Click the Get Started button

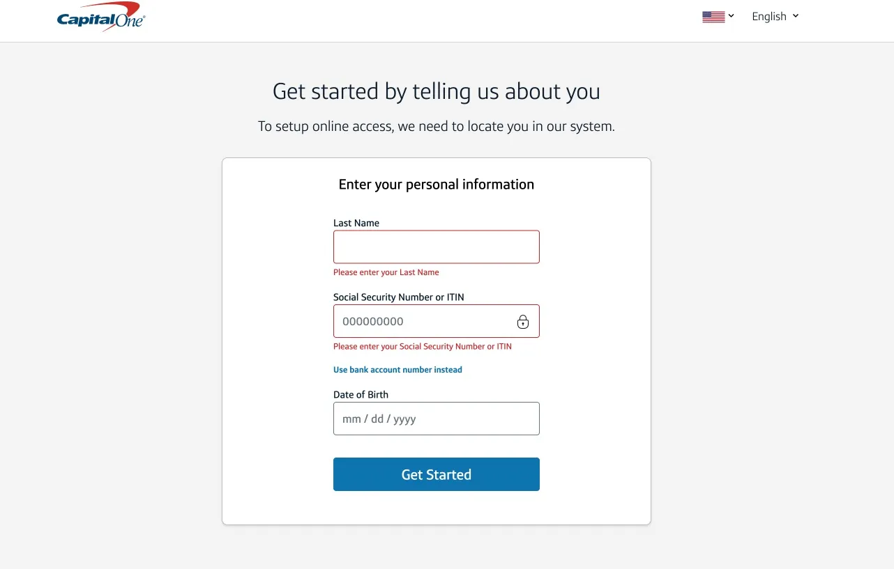[437, 474]
